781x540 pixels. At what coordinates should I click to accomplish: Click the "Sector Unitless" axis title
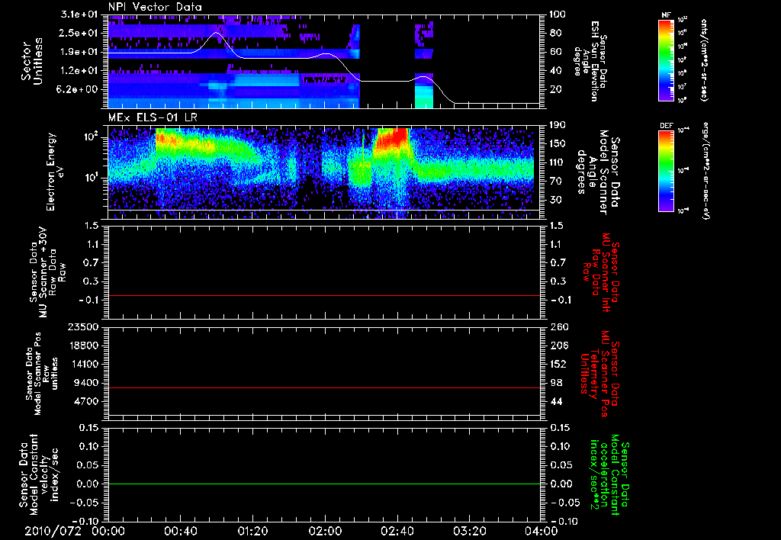[32, 61]
